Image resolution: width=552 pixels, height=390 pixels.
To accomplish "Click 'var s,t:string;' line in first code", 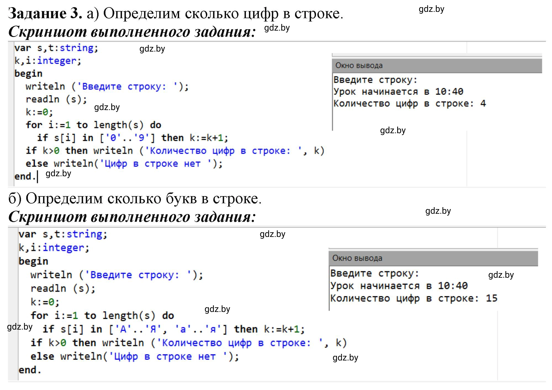I will (56, 48).
